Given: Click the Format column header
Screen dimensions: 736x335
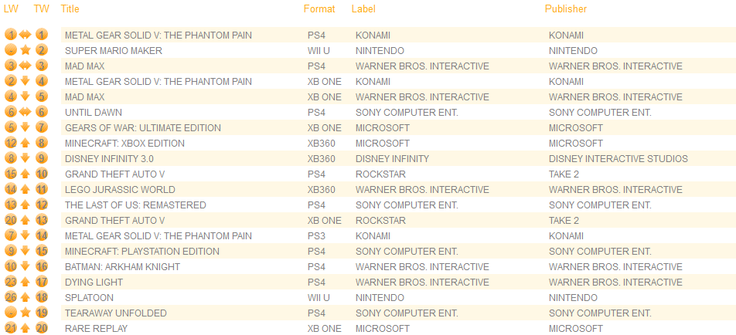Looking at the screenshot, I should tap(319, 9).
